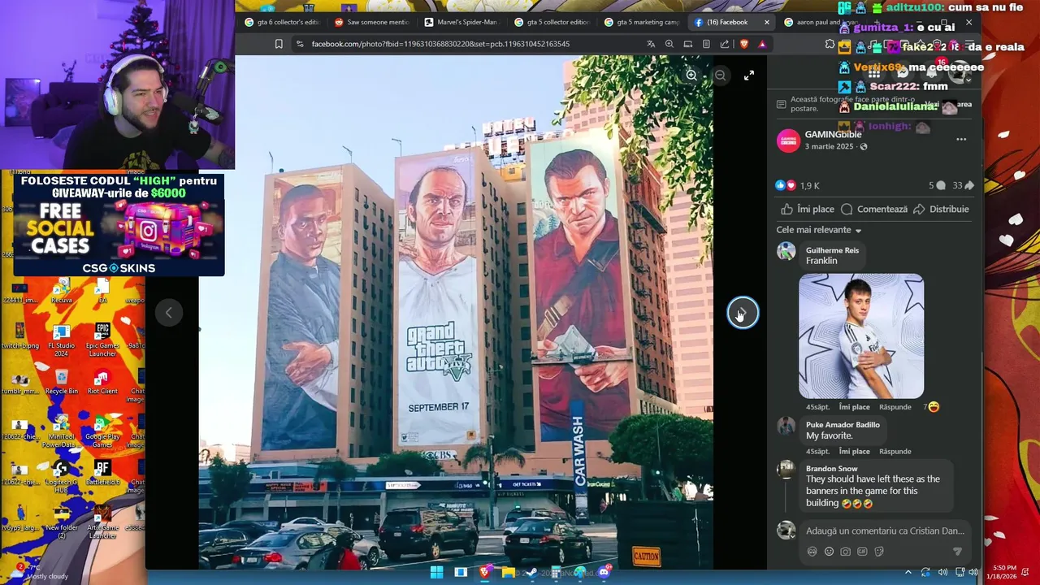Viewport: 1040px width, 585px height.
Task: Comment with an avatar sticker
Action: tap(812, 552)
